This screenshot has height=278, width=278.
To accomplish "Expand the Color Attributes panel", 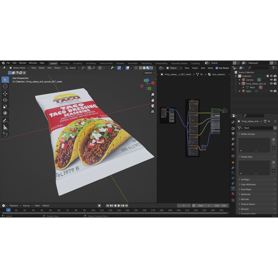I will pos(257,185).
